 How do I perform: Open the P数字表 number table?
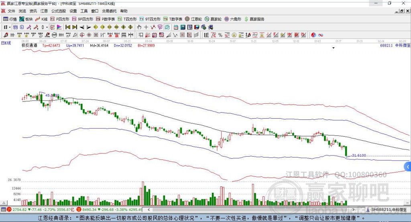coord(106,19)
